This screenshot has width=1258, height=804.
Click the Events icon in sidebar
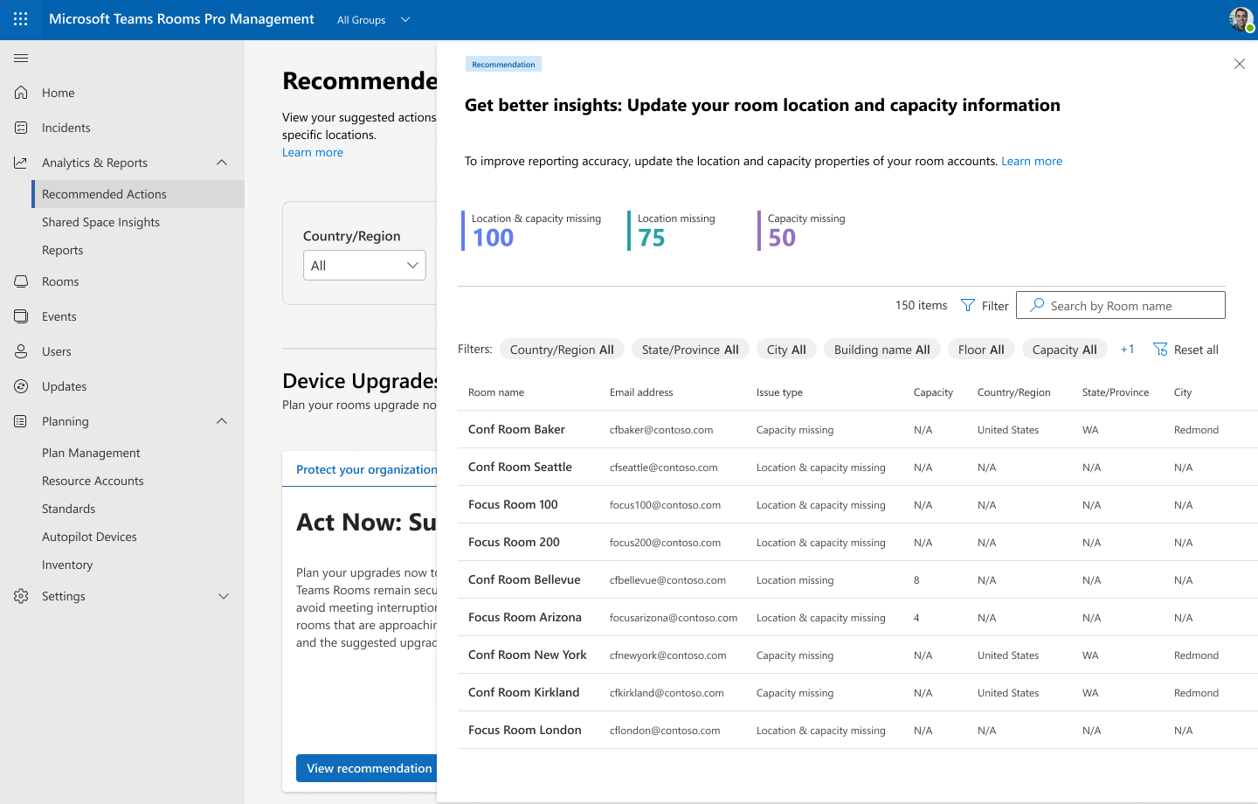coord(21,316)
